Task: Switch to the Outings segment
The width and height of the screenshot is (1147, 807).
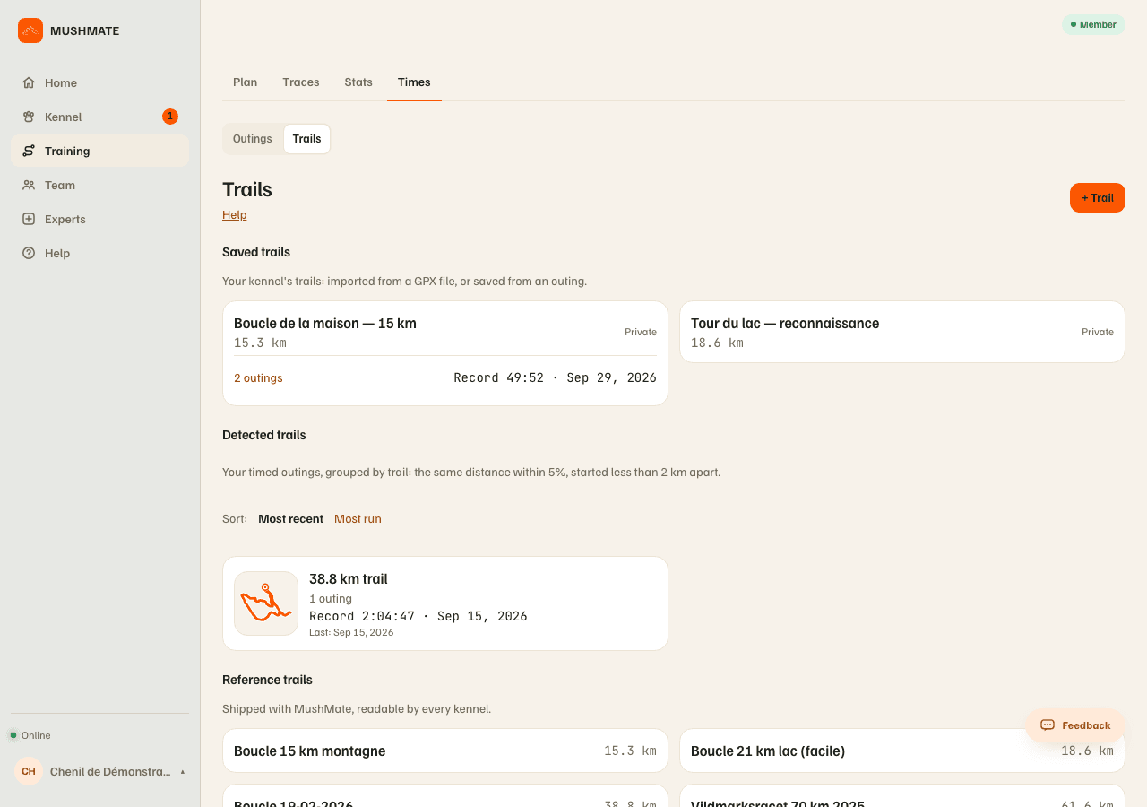Action: pos(253,139)
